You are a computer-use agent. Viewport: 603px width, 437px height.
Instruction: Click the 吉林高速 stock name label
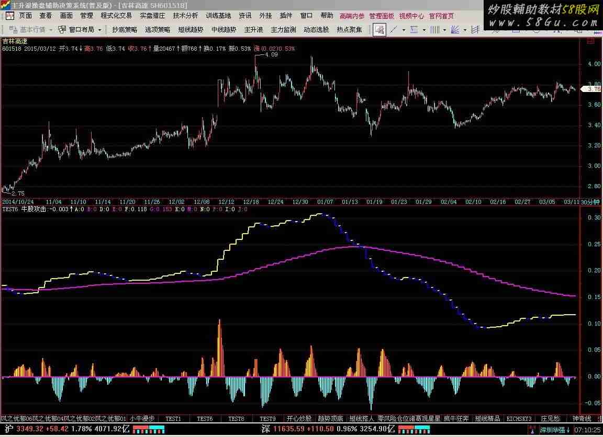point(15,41)
